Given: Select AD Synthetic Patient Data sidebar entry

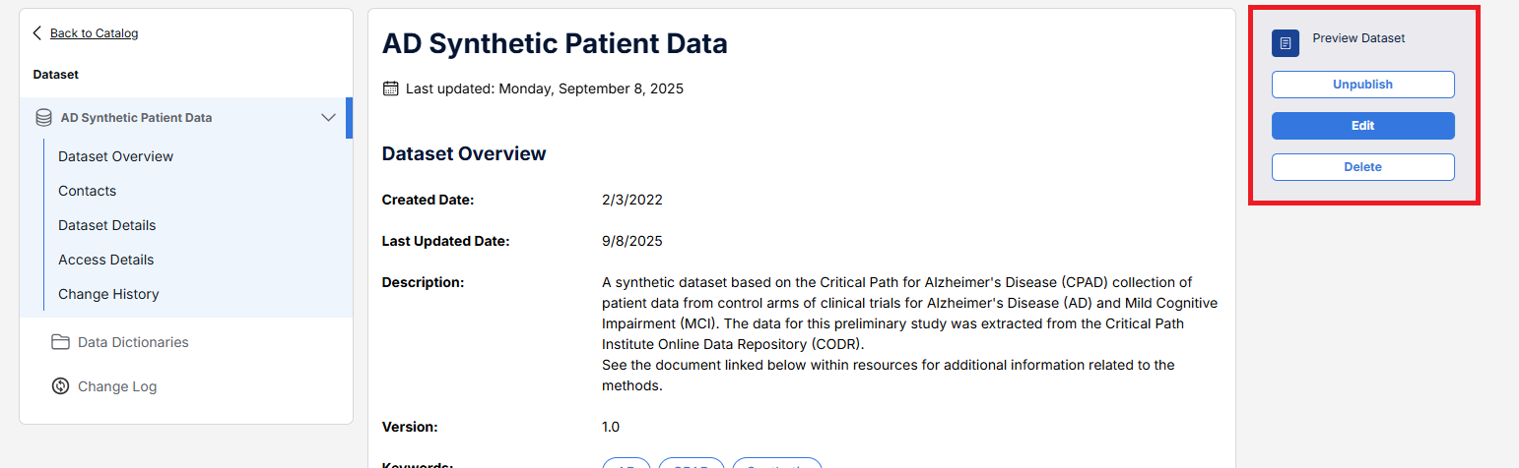Looking at the screenshot, I should (136, 118).
